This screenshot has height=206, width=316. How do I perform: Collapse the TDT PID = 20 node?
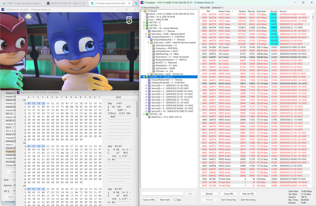(x=144, y=114)
